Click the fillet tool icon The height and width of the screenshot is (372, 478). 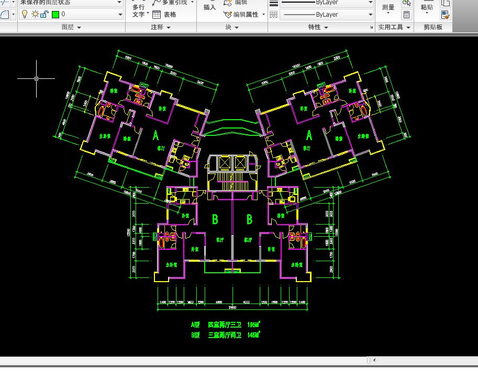(4, 15)
